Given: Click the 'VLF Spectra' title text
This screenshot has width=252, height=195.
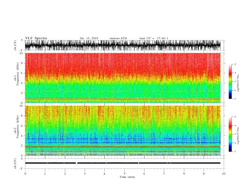Looking at the screenshot, I should [x=36, y=38].
